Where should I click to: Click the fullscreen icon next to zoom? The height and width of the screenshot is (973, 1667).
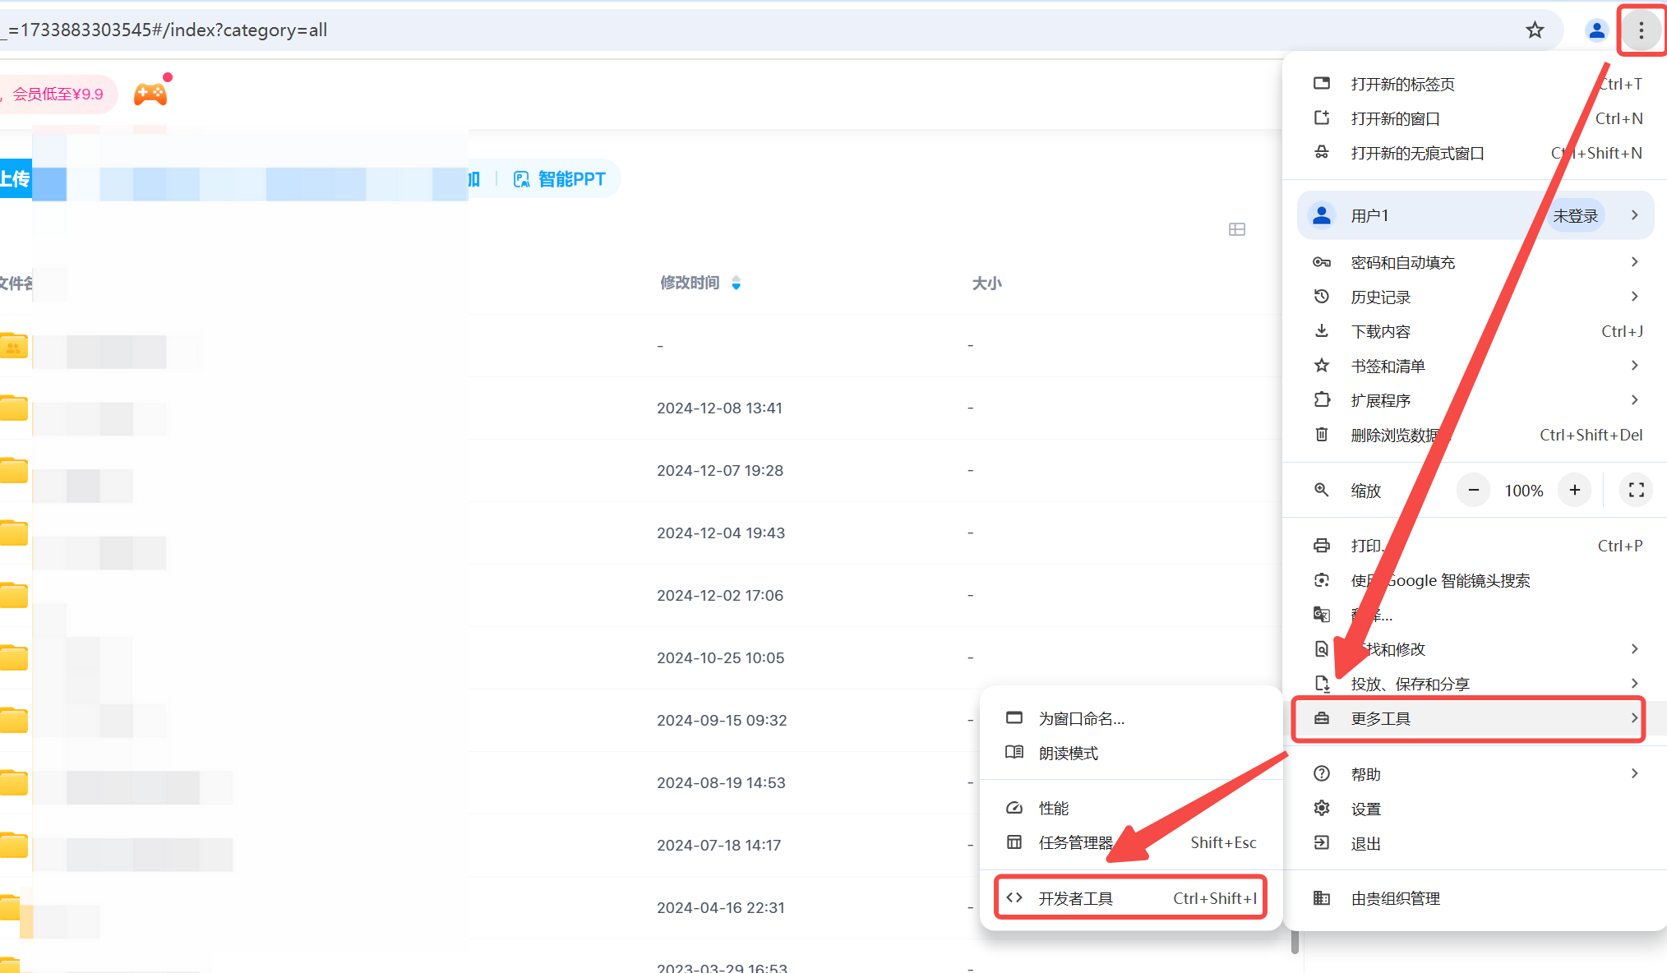(x=1636, y=491)
